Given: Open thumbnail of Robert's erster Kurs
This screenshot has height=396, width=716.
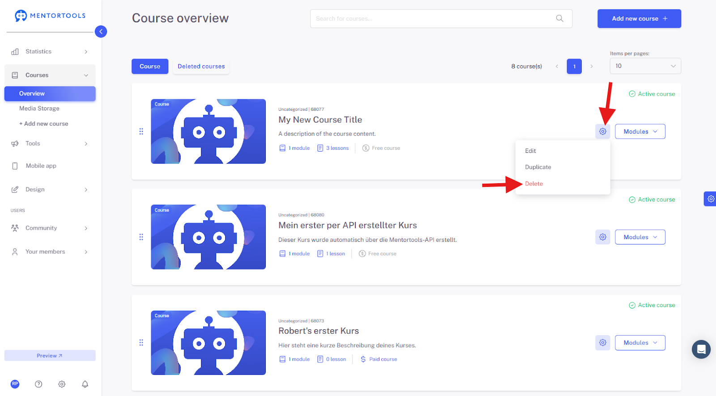Looking at the screenshot, I should pos(209,343).
